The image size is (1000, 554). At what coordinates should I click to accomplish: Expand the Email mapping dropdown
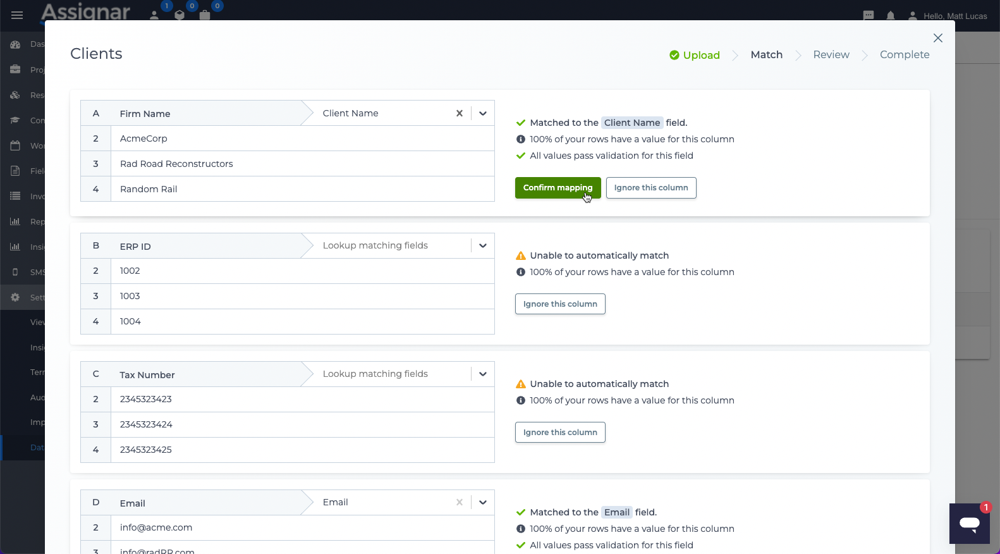pos(483,502)
